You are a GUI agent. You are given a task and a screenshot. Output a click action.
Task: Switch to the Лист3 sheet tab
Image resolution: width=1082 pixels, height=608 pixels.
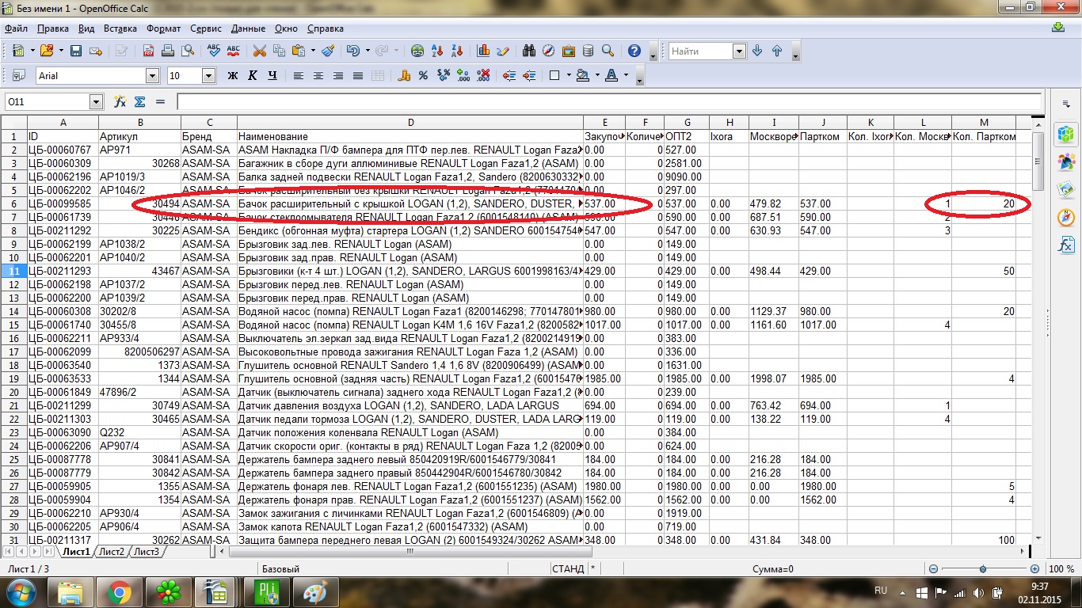tap(147, 552)
